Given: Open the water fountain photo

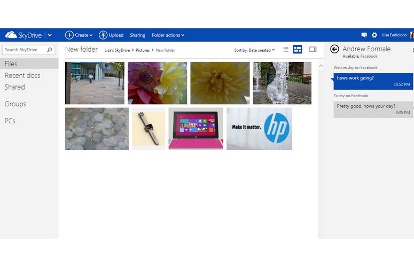Looking at the screenshot, I should click(282, 83).
